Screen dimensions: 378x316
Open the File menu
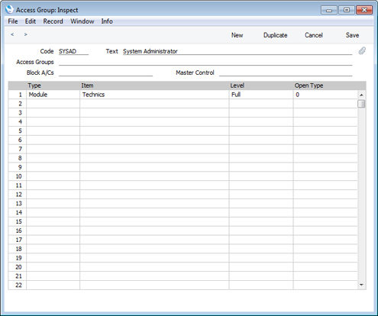[x=13, y=21]
